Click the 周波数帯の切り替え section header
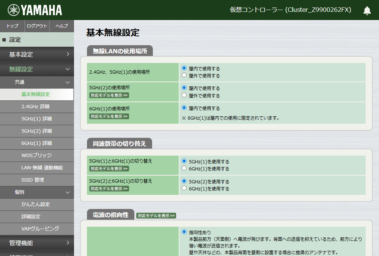 pos(120,143)
